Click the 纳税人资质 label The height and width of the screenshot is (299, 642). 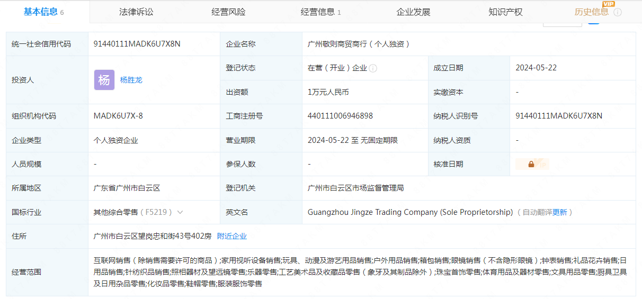(x=452, y=140)
